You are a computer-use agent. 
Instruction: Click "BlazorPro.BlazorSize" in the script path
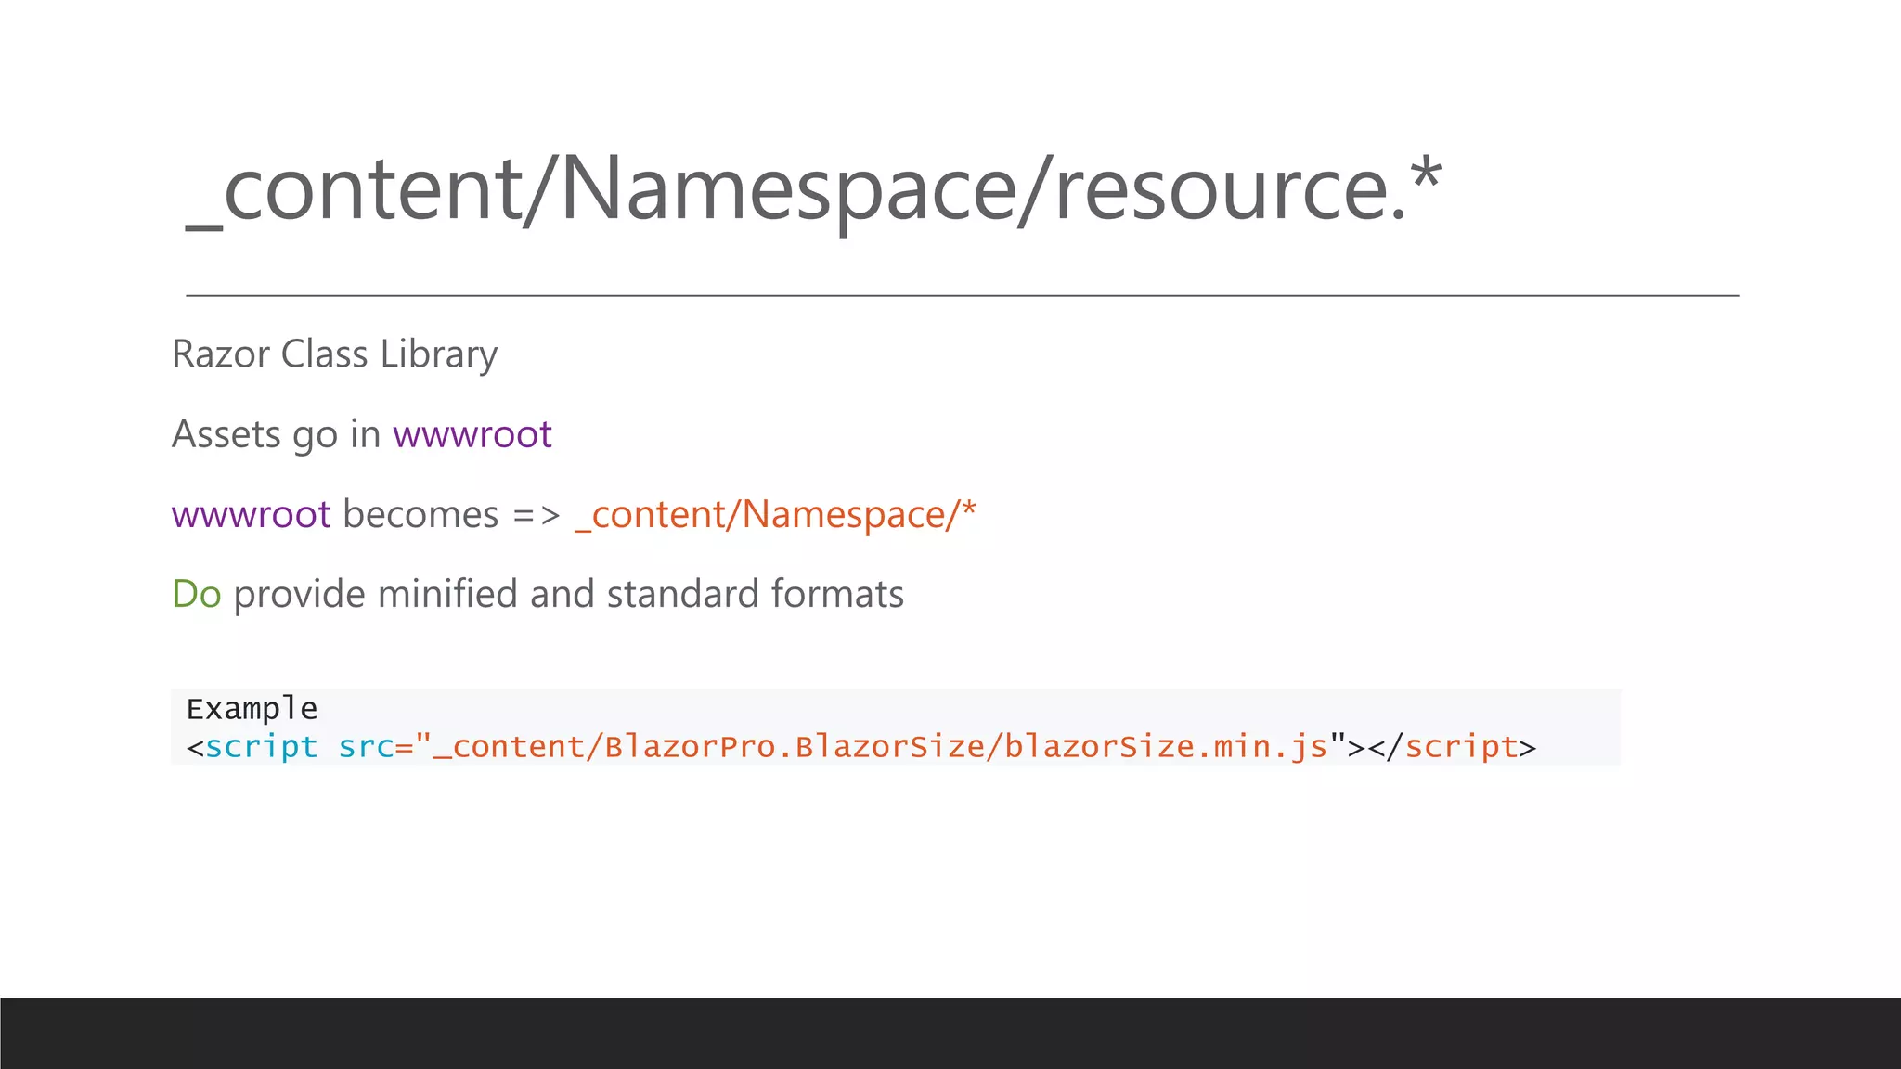click(794, 747)
